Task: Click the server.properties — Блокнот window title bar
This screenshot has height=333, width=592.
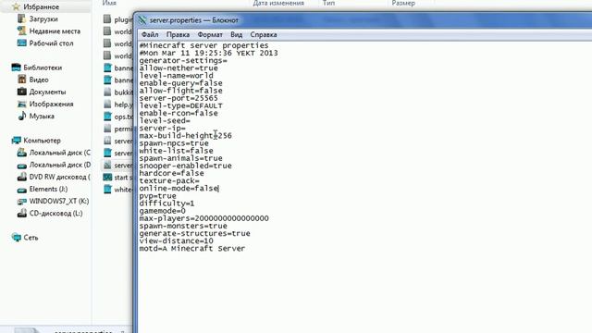Action: pyautogui.click(x=363, y=20)
